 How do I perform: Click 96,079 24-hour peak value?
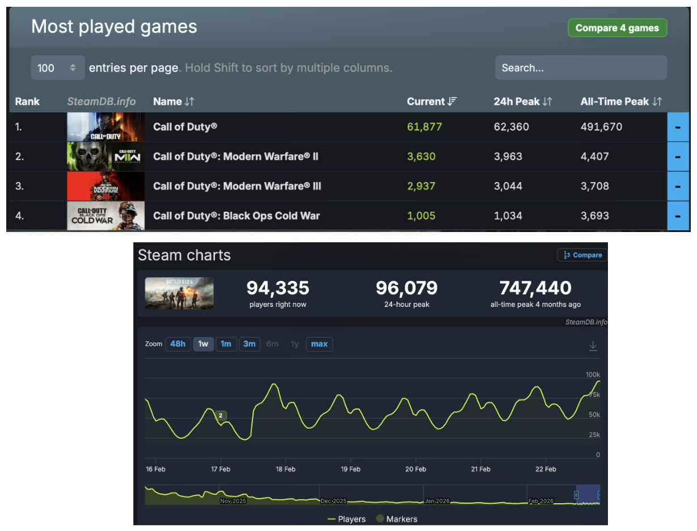tap(407, 288)
